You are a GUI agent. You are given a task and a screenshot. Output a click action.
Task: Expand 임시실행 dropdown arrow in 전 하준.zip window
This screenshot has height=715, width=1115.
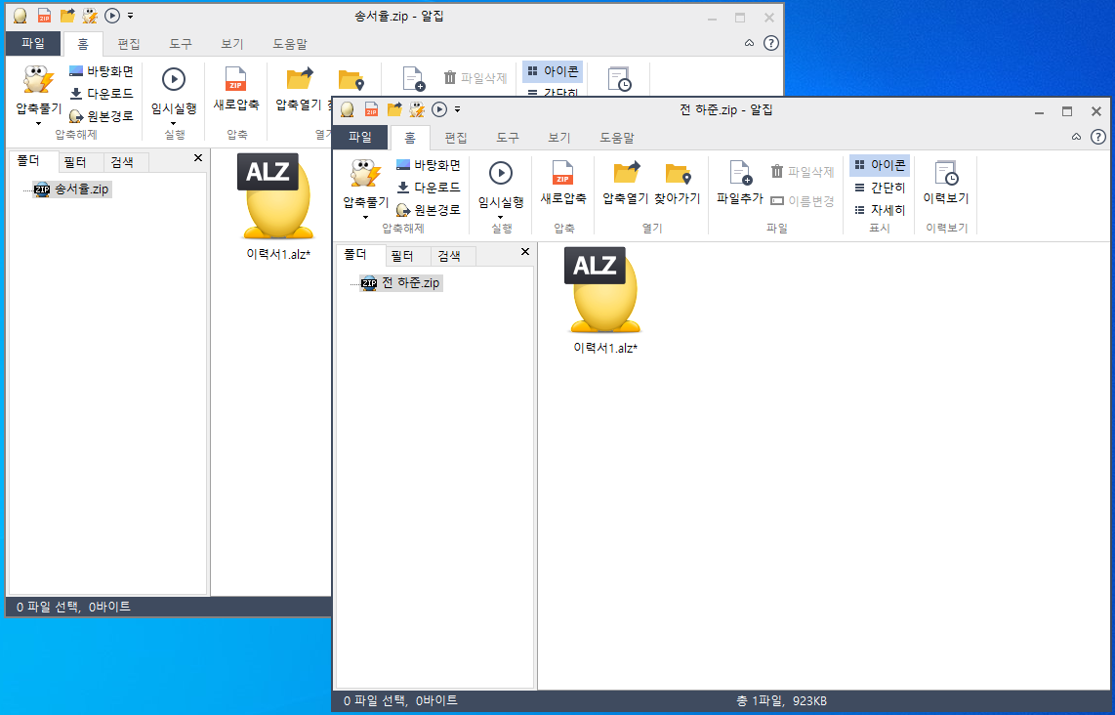(501, 218)
